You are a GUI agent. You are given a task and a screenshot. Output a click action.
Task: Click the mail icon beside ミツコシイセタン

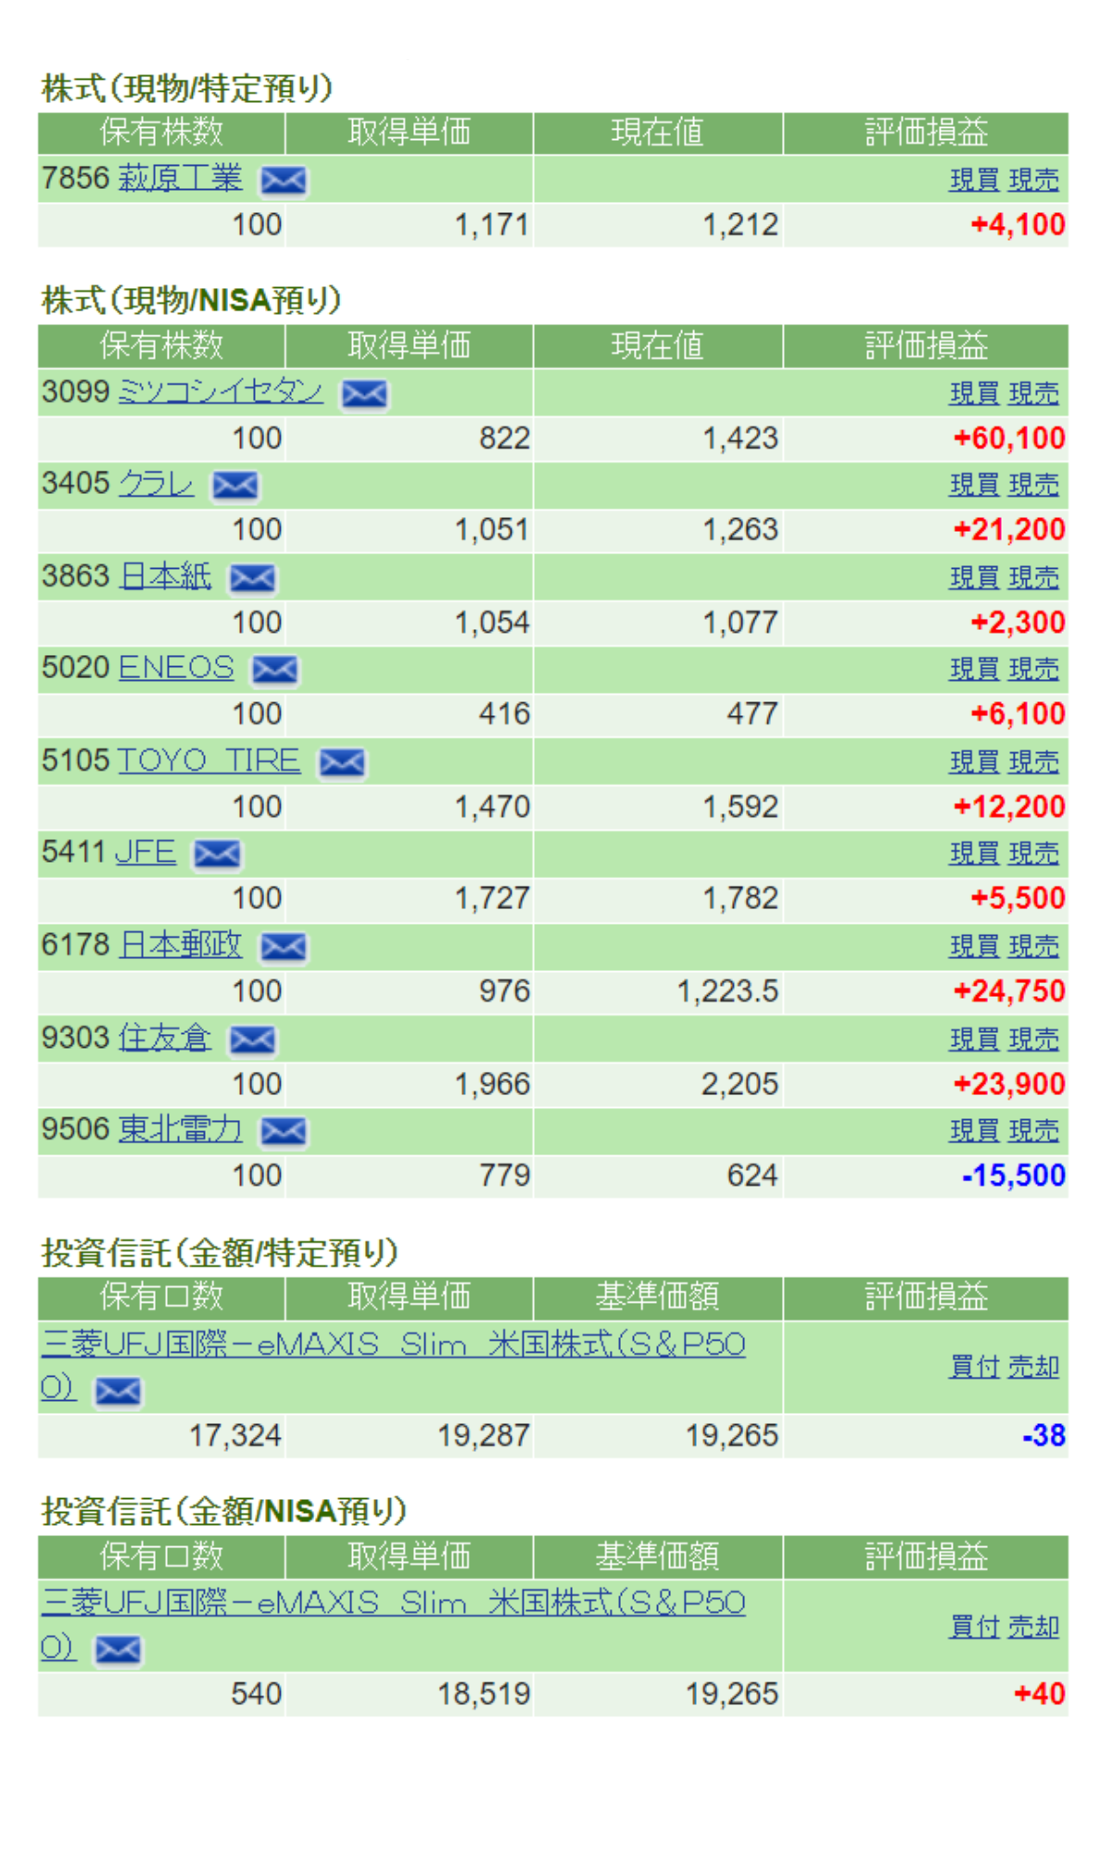364,394
